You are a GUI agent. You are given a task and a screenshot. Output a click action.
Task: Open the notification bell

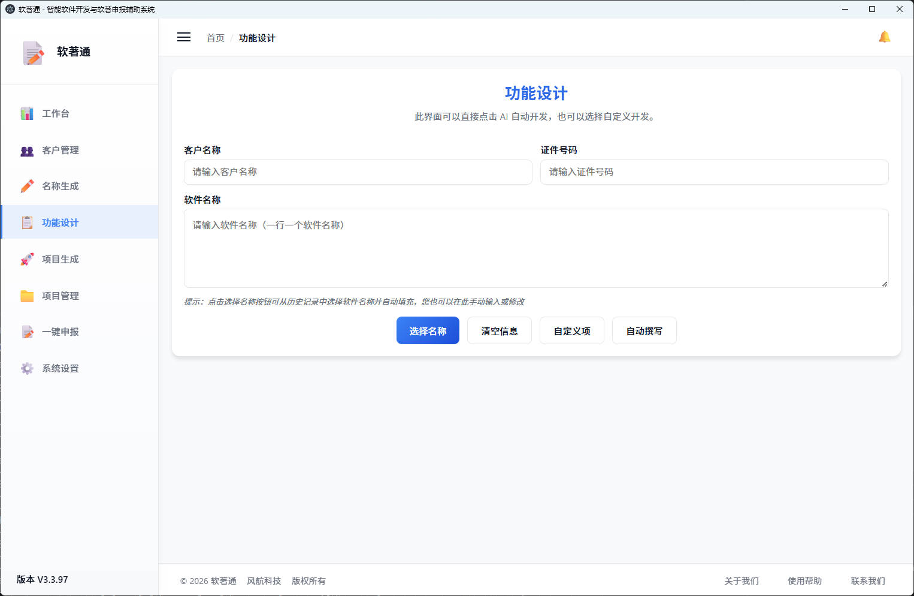point(885,37)
